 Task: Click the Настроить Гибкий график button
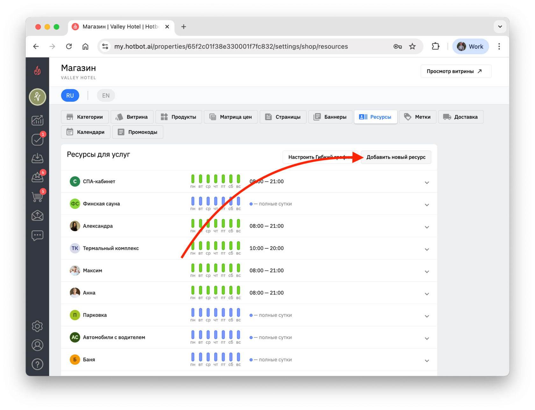(320, 157)
